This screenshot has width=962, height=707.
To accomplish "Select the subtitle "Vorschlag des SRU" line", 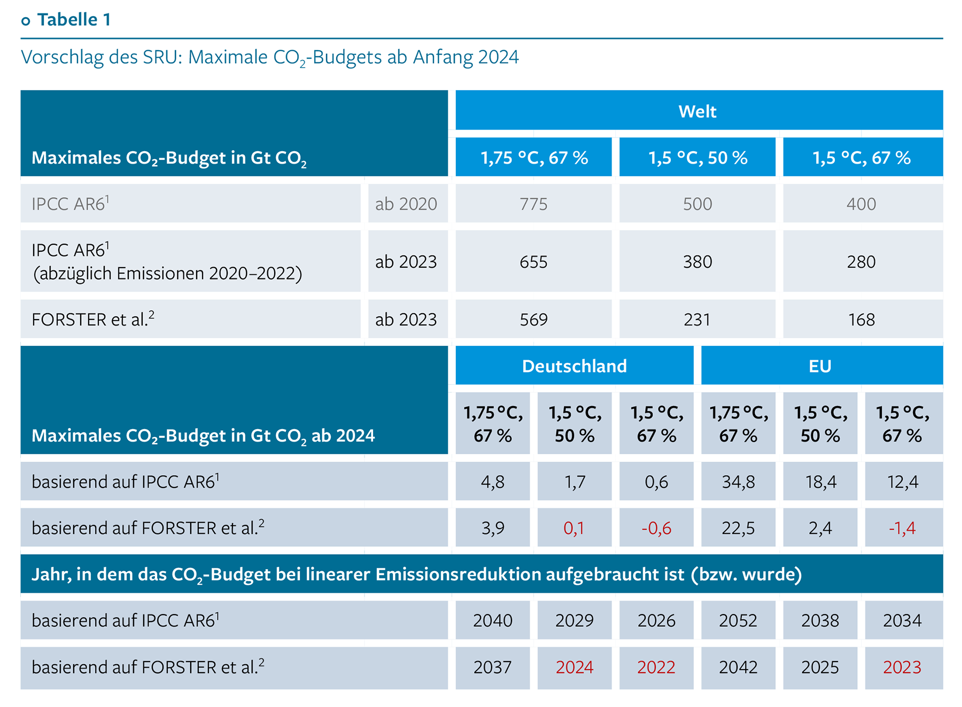I will click(x=269, y=57).
